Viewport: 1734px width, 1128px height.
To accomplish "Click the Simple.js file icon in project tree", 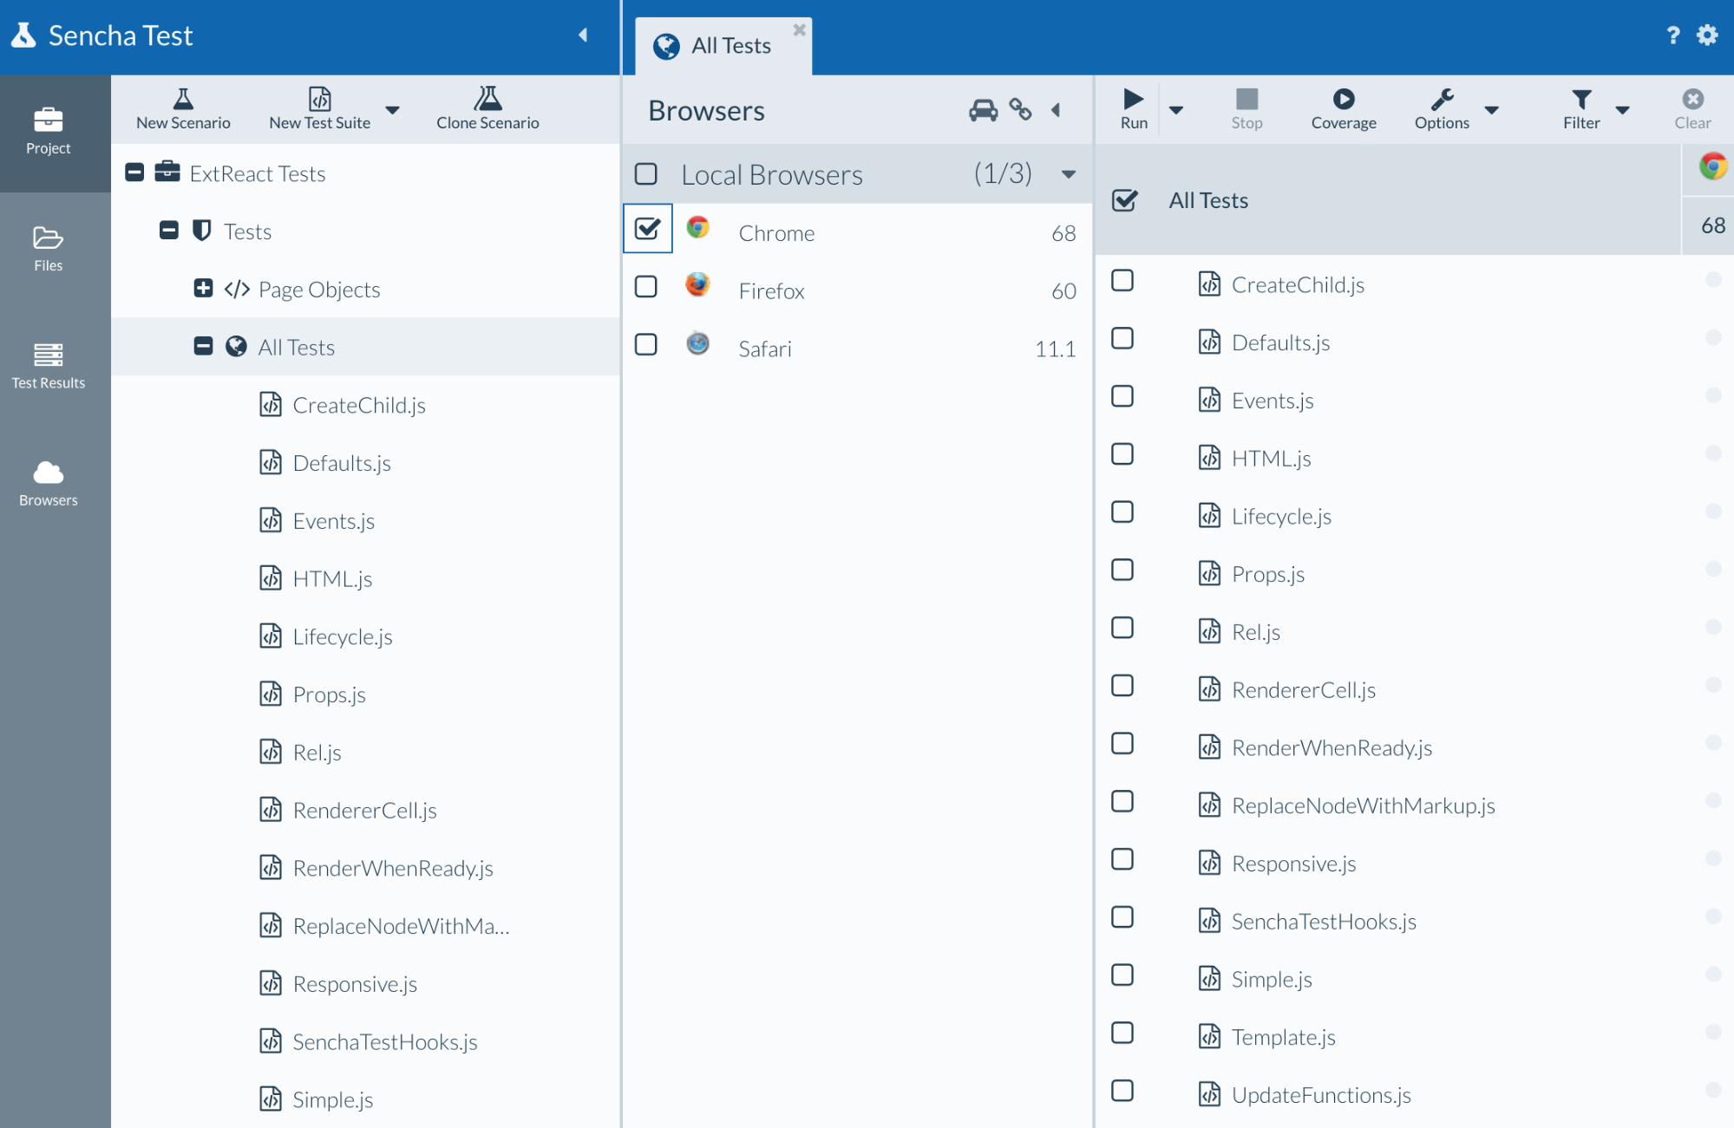I will [271, 1099].
